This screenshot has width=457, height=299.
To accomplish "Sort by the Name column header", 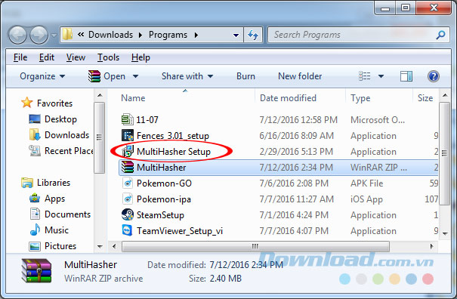I will 133,98.
